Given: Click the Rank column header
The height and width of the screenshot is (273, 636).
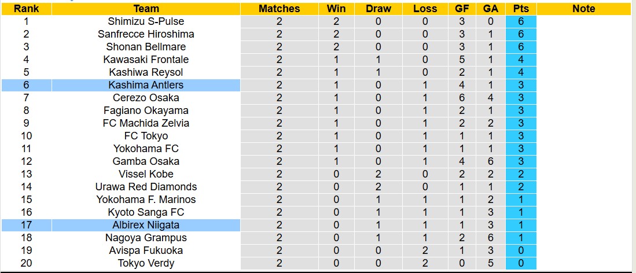Looking at the screenshot, I should [x=26, y=9].
